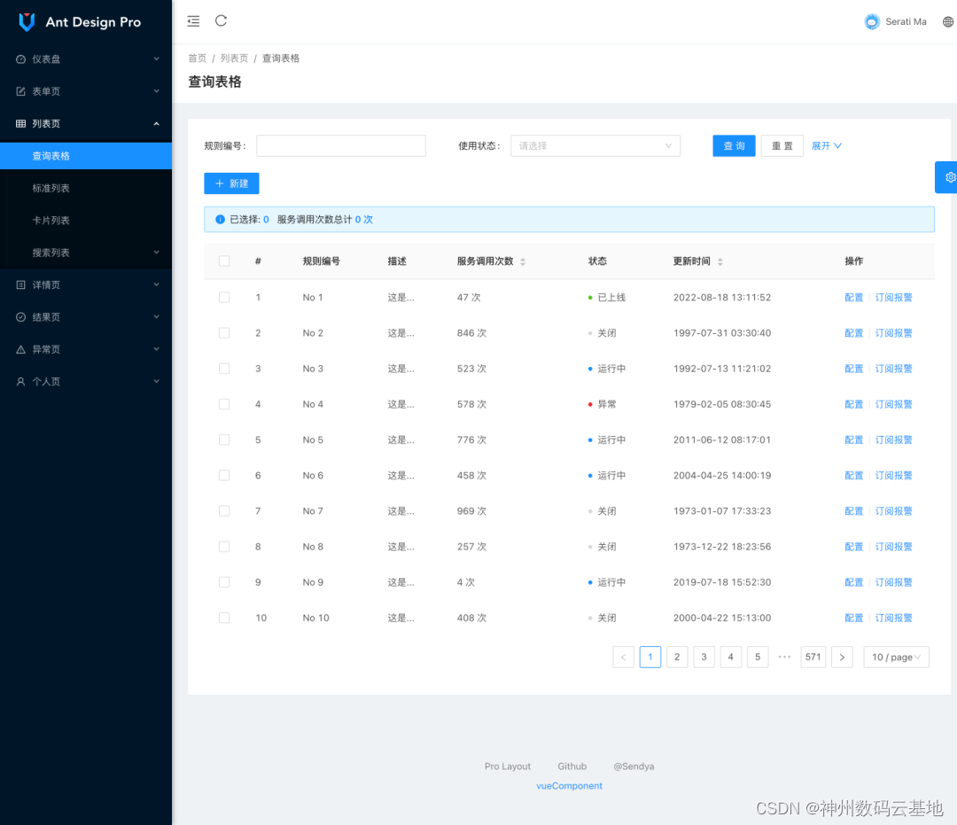
Task: Sort by 更新时间 using sorter arrows
Action: pos(720,261)
